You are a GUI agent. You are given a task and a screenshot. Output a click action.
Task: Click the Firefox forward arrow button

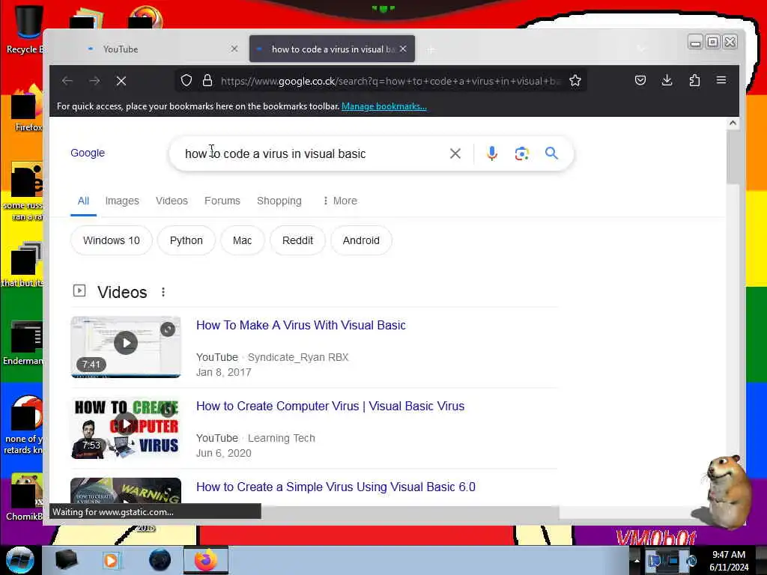(x=94, y=81)
